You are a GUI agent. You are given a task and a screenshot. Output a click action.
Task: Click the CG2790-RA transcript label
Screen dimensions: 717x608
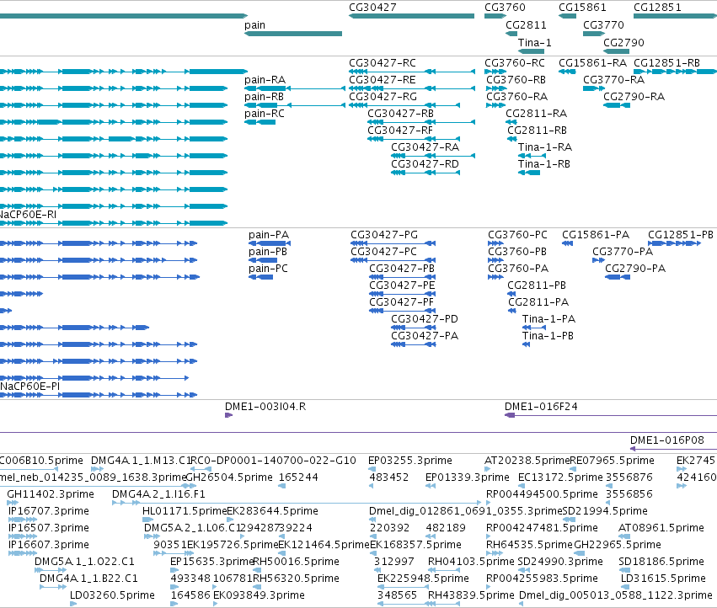pos(634,97)
